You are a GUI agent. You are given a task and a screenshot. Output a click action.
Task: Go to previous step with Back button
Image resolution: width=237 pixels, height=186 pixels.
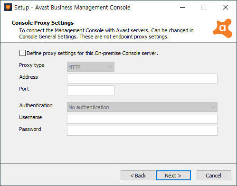point(138,176)
